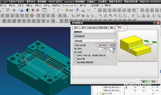
Task: Open the 帮助 menu
Action: point(108,6)
